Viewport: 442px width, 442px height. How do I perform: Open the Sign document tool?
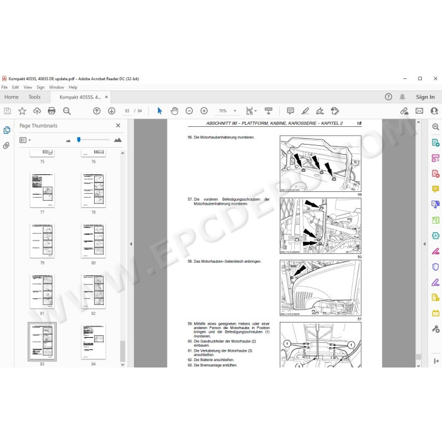[x=320, y=111]
